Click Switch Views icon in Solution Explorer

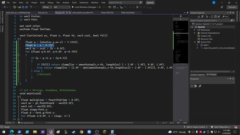coord(202,16)
